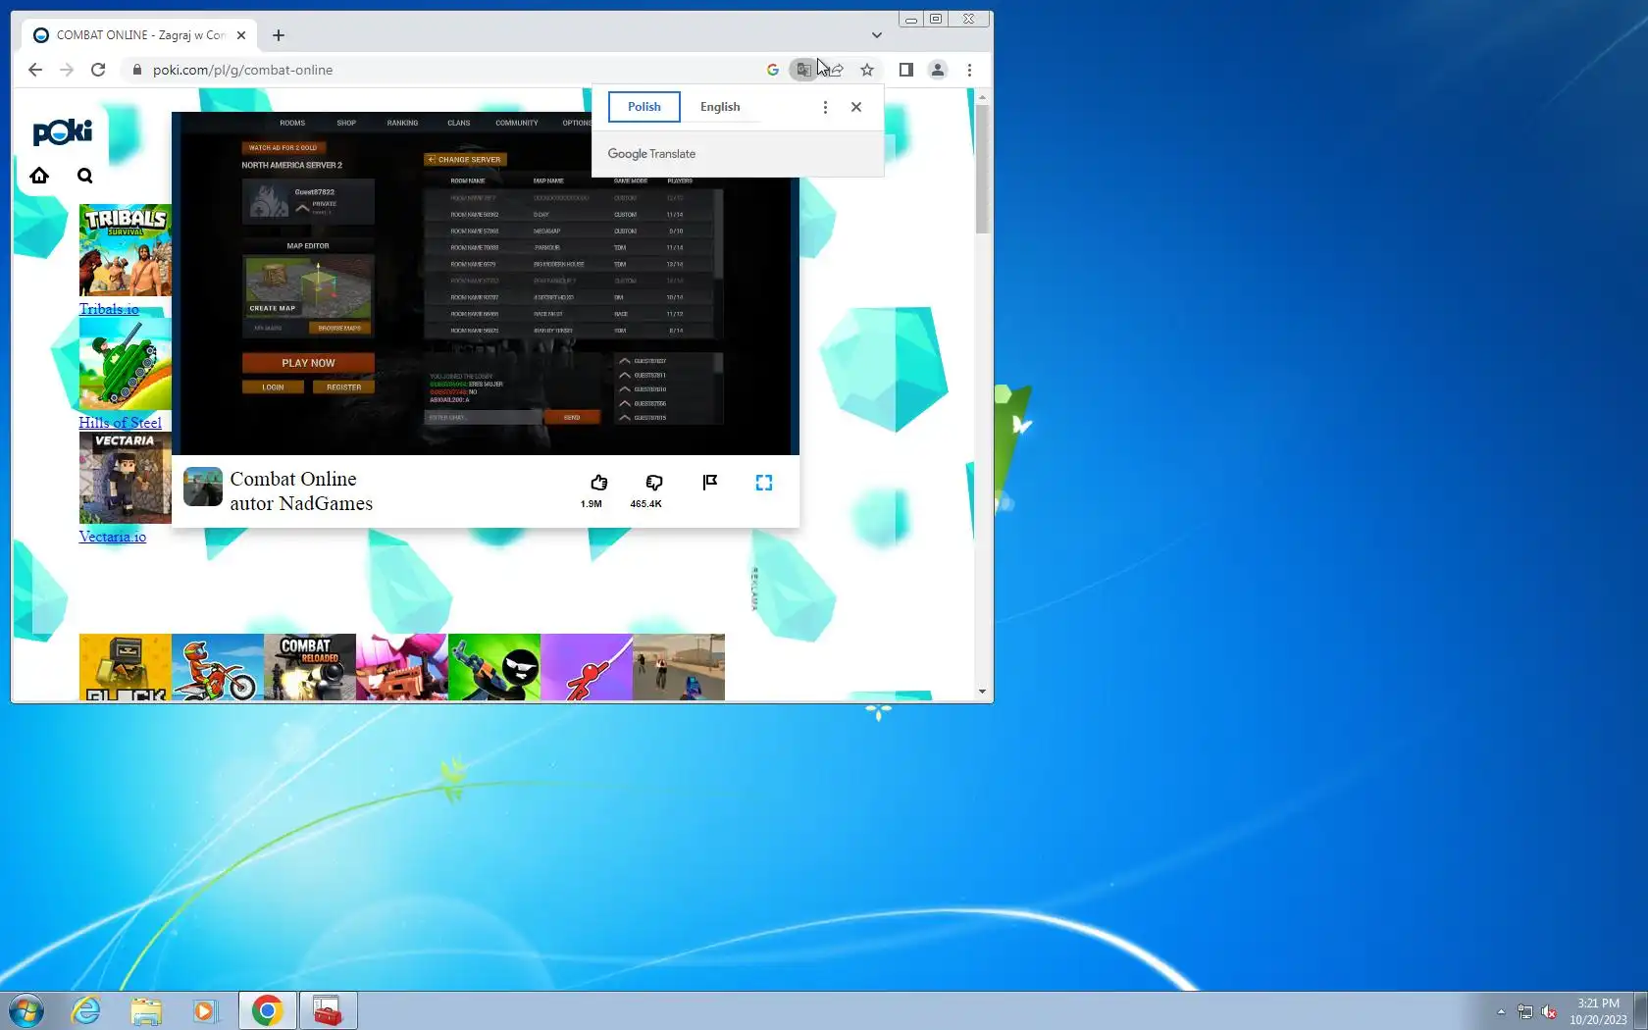
Task: Bookmark this tab with the star
Action: pyautogui.click(x=867, y=70)
